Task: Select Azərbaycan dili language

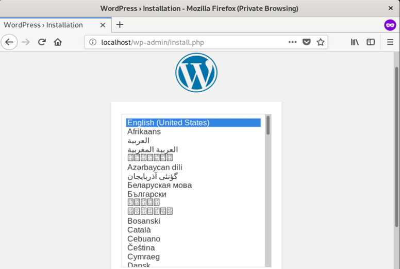Action: [x=193, y=167]
